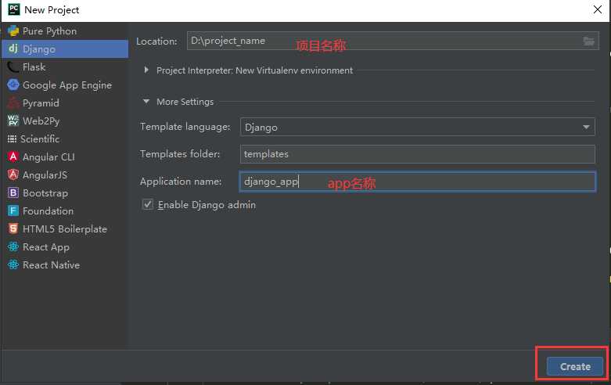Select the AngularJS project type
The height and width of the screenshot is (385, 611).
pos(64,175)
